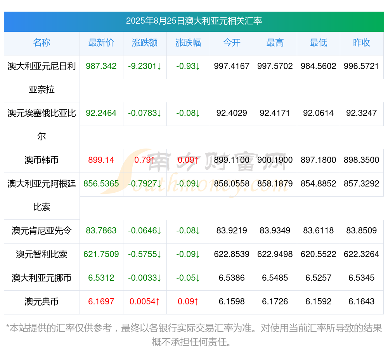Click the 澳元典币 row name
The height and width of the screenshot is (354, 388).
click(42, 302)
